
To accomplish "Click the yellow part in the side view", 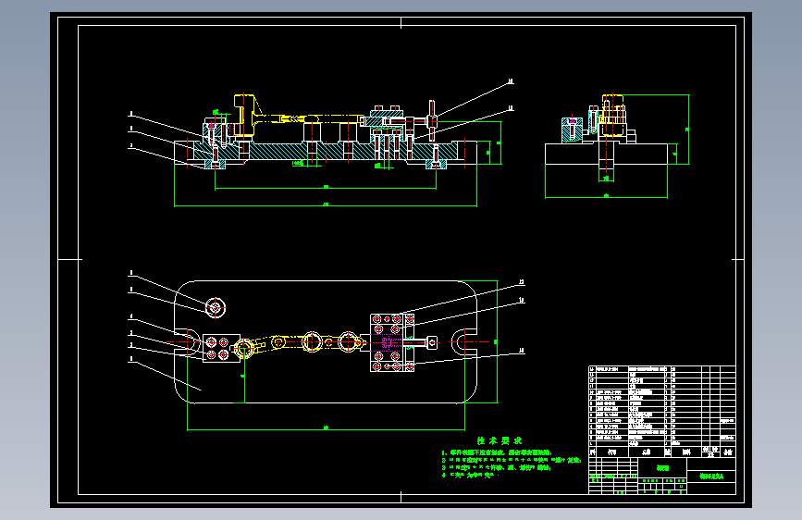I will tap(612, 116).
